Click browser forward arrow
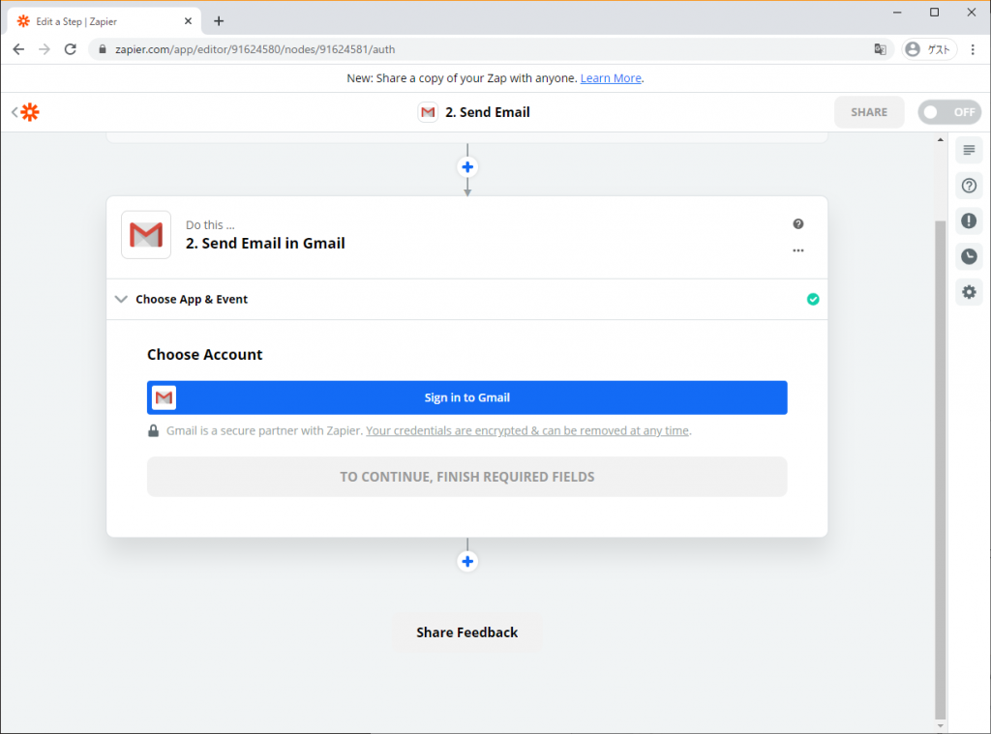The image size is (991, 734). (45, 49)
